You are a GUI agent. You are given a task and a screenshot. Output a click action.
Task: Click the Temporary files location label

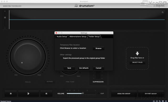[x=70, y=45]
